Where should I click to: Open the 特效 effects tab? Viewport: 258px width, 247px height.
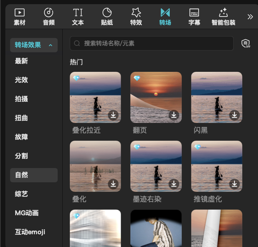point(136,17)
